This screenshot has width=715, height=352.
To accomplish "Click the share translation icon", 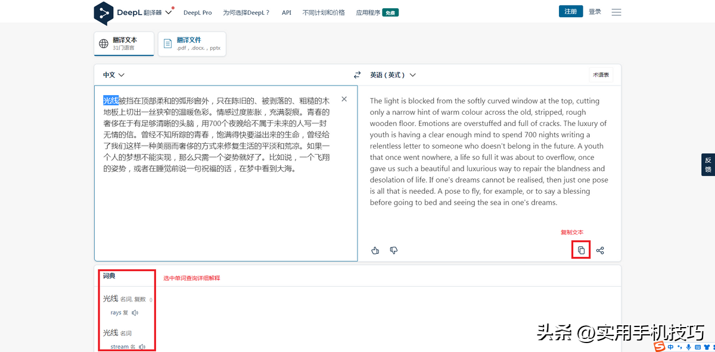I will coord(600,250).
